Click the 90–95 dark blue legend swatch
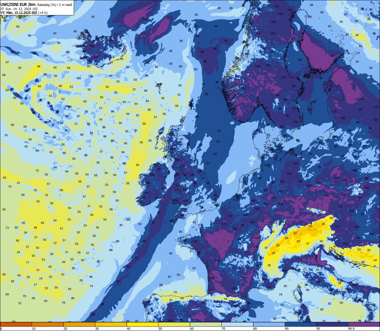 (300, 324)
